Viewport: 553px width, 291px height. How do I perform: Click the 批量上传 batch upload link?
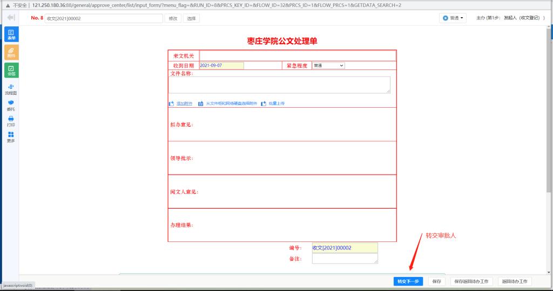tap(276, 103)
